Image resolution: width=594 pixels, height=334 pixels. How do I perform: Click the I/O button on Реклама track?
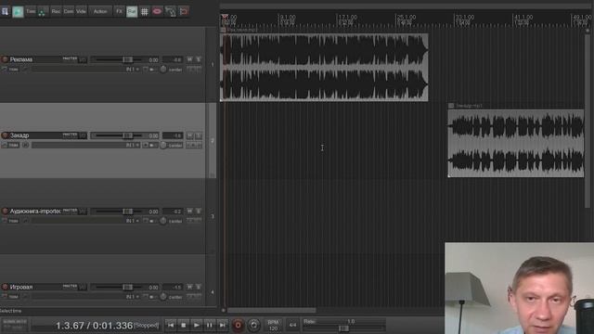[x=83, y=59]
